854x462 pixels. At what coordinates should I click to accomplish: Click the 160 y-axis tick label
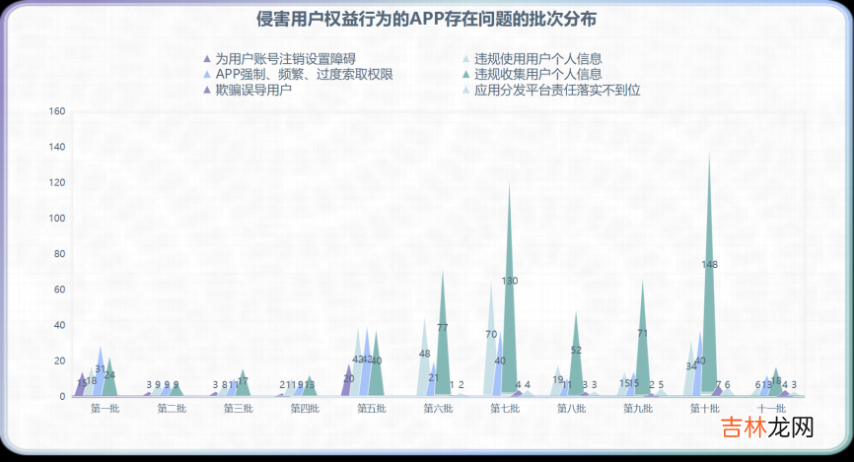point(56,111)
